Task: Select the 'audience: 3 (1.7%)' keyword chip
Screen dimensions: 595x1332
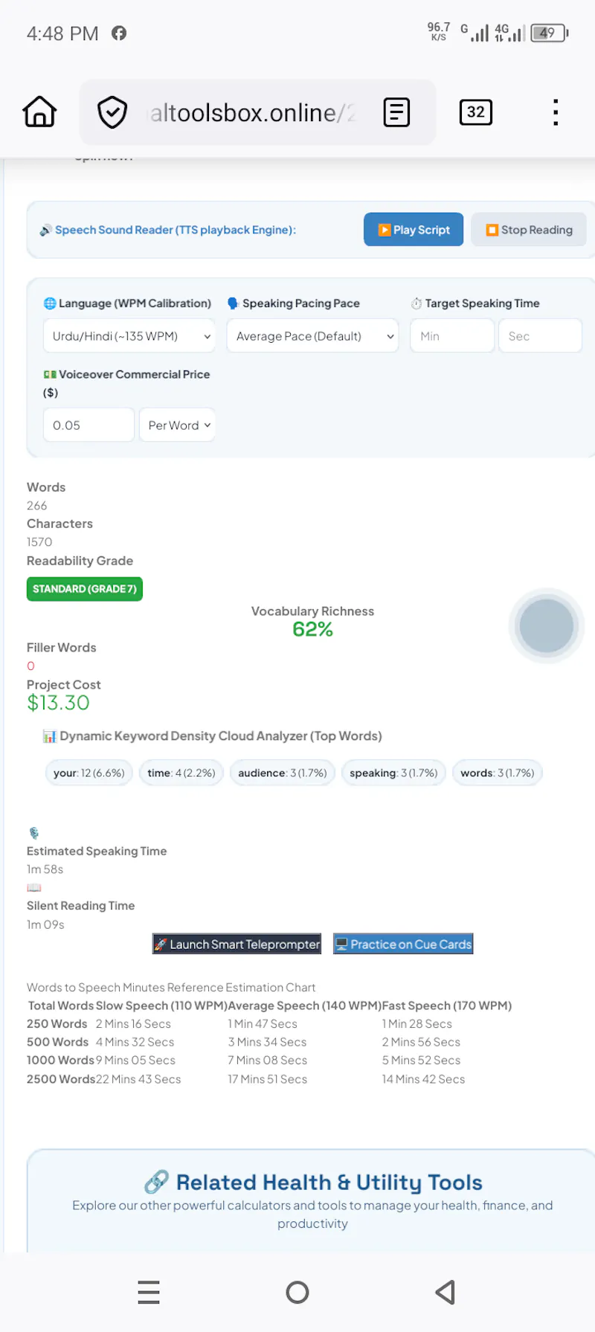Action: pyautogui.click(x=283, y=773)
